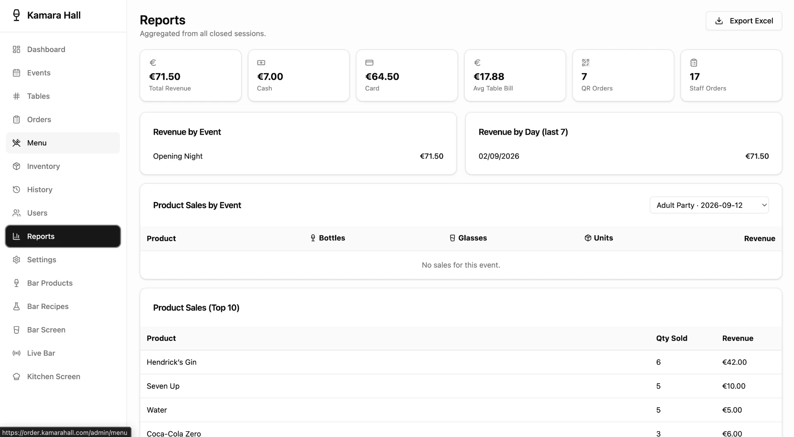This screenshot has height=437, width=794.
Task: Go to the Inventory section
Action: 63,166
